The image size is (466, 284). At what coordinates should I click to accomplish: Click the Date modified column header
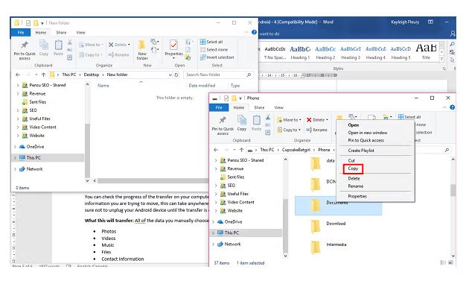(x=202, y=86)
